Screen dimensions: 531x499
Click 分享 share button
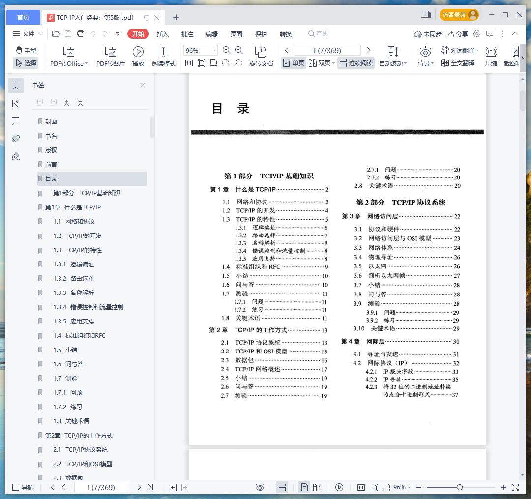coord(457,34)
